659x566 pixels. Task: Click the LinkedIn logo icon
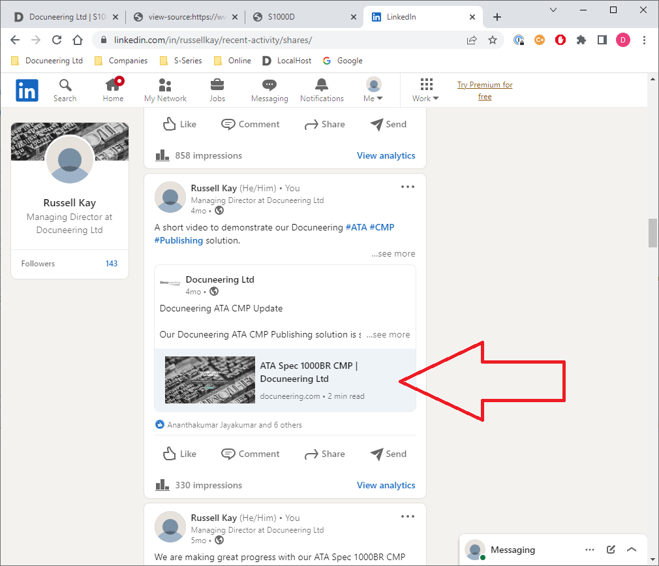point(27,90)
